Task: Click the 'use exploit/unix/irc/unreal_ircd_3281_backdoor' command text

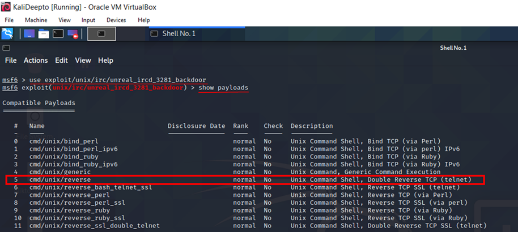Action: tap(118, 80)
